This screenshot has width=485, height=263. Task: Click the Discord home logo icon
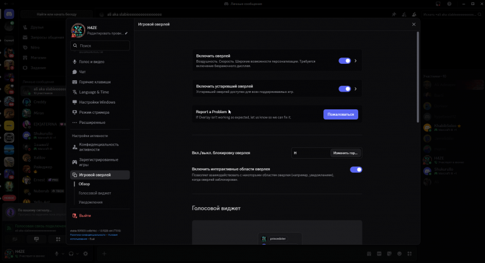coord(9,14)
